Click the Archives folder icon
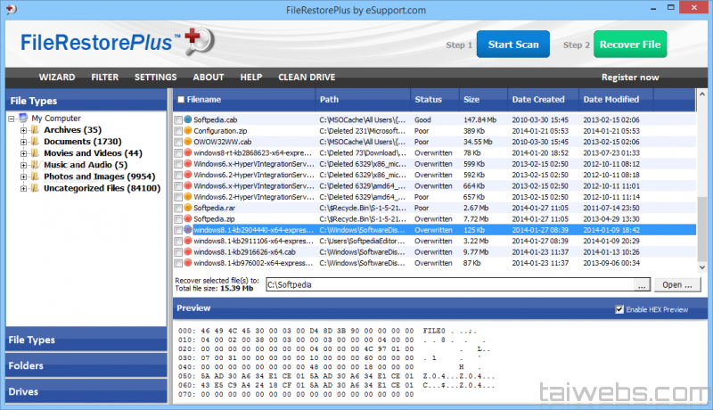The height and width of the screenshot is (410, 713). 36,130
